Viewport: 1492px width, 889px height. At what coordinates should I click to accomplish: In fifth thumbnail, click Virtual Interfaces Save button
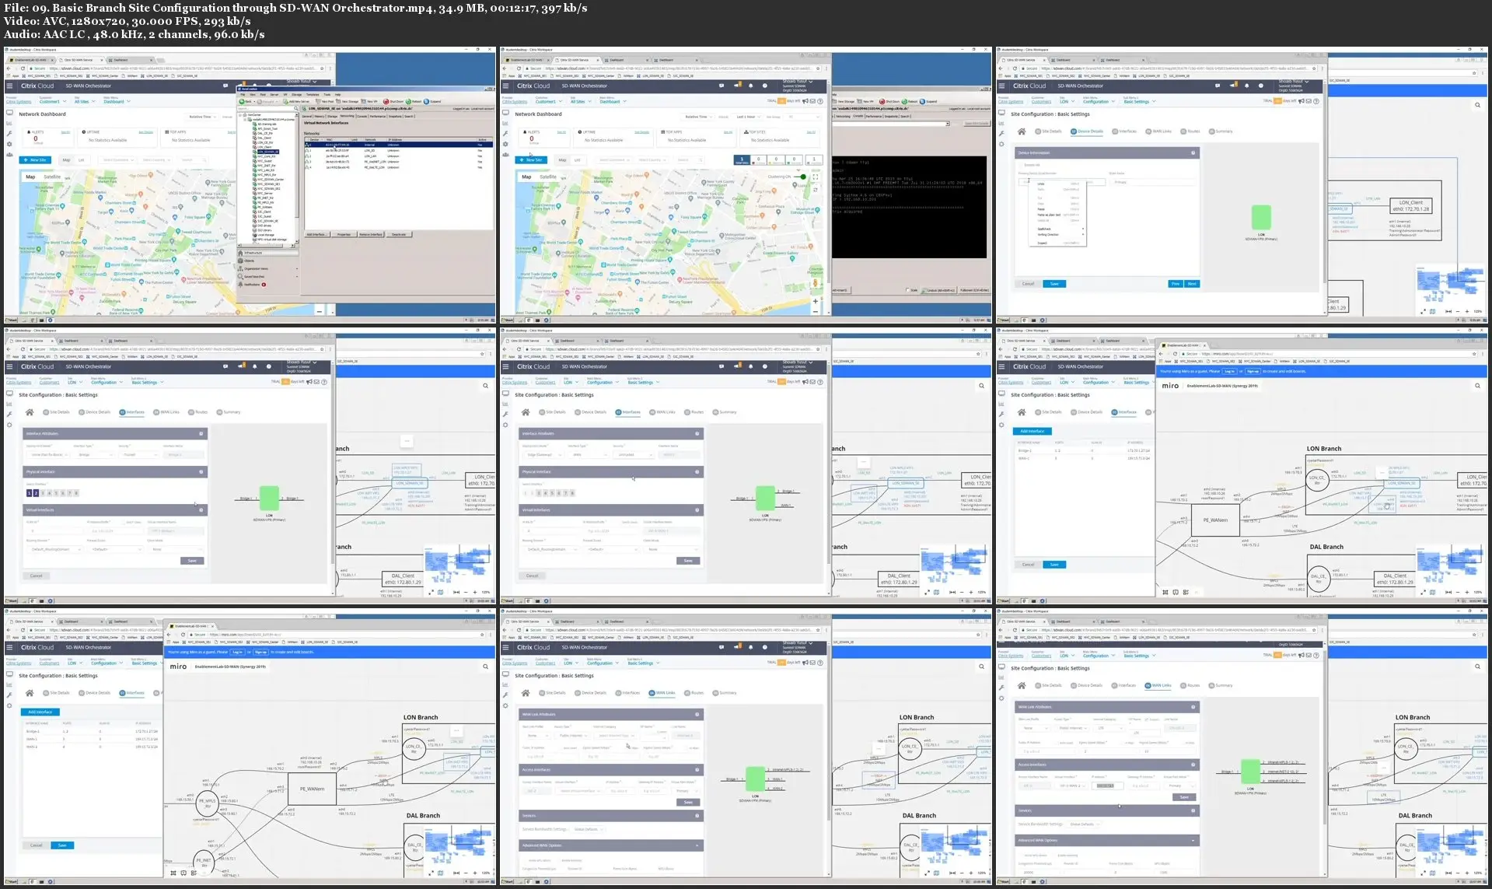(688, 561)
